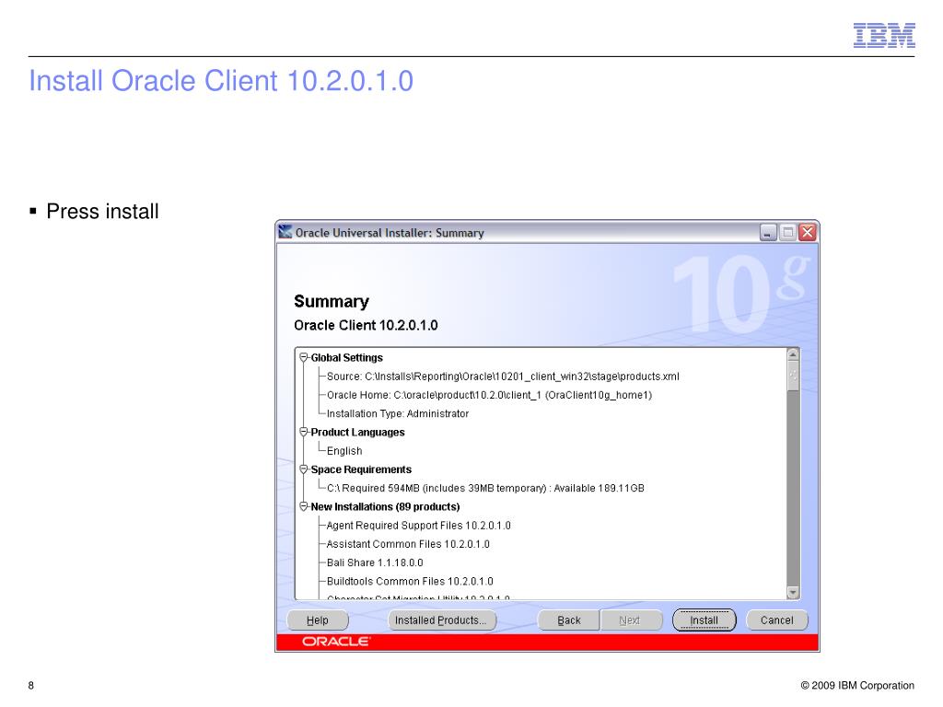
Task: Select the English language row
Action: tap(344, 451)
